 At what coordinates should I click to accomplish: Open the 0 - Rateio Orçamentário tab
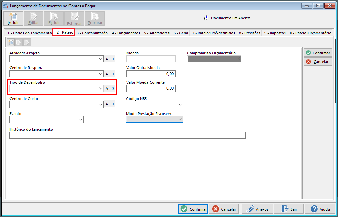tap(310, 33)
